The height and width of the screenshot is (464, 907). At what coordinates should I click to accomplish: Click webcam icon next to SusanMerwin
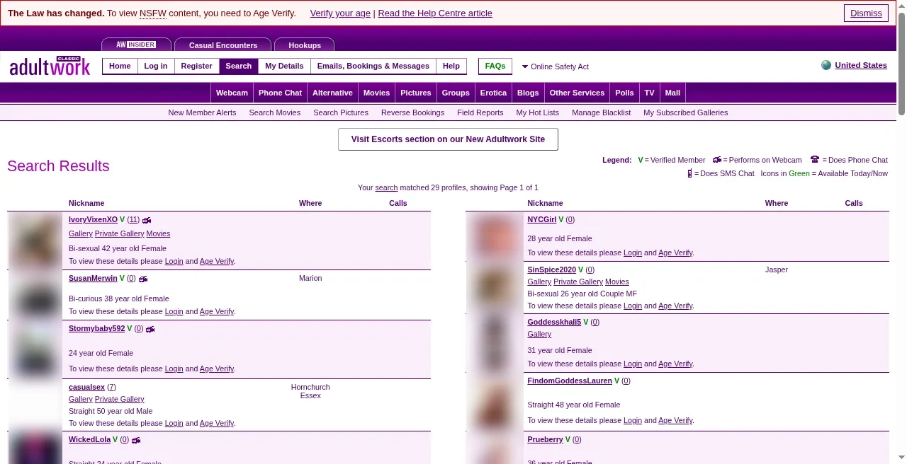[143, 279]
